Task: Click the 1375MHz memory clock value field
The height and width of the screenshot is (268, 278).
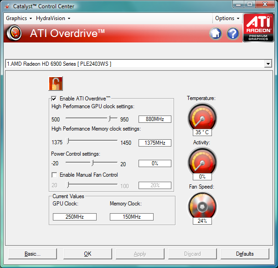Action: pyautogui.click(x=155, y=143)
